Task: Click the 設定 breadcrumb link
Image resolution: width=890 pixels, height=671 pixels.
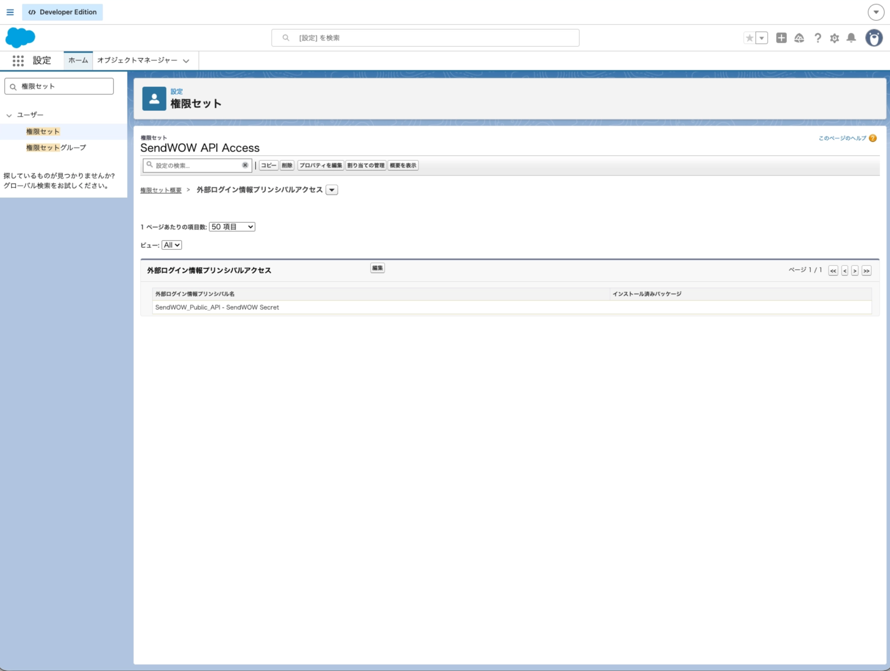Action: 176,91
